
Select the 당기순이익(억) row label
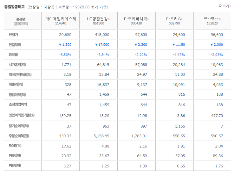19,126
